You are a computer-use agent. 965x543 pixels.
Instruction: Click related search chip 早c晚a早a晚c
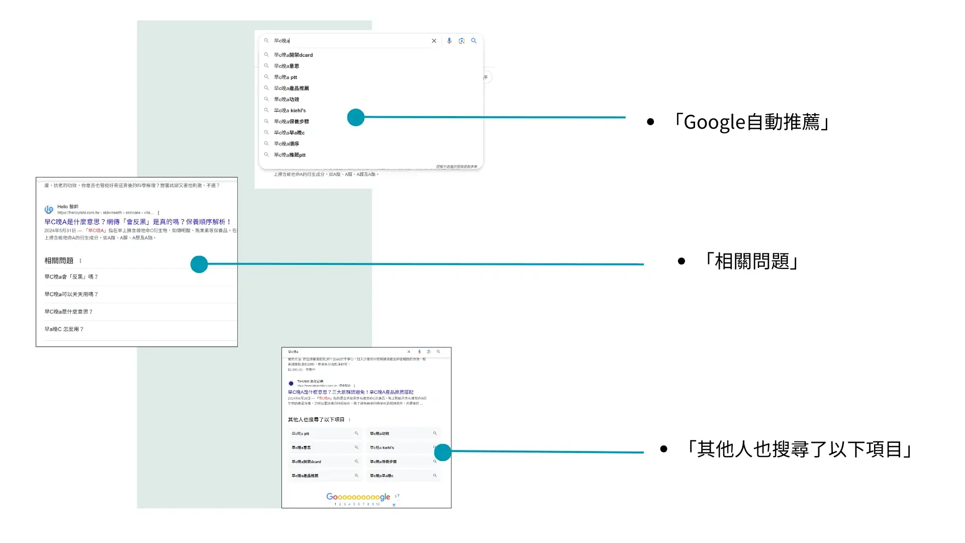point(403,476)
